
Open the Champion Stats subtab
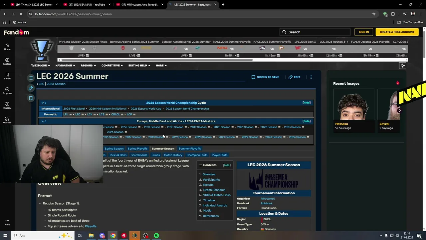click(197, 155)
